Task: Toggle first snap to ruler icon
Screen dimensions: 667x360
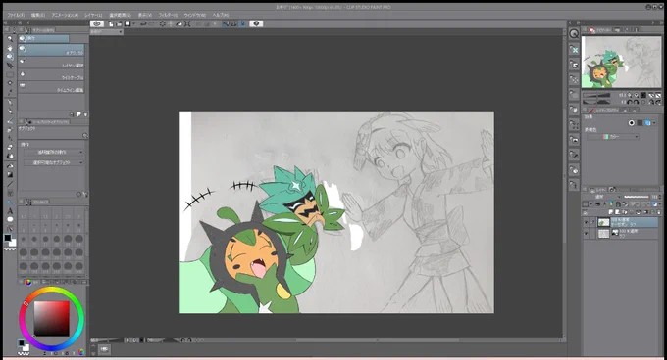Action: [226, 23]
